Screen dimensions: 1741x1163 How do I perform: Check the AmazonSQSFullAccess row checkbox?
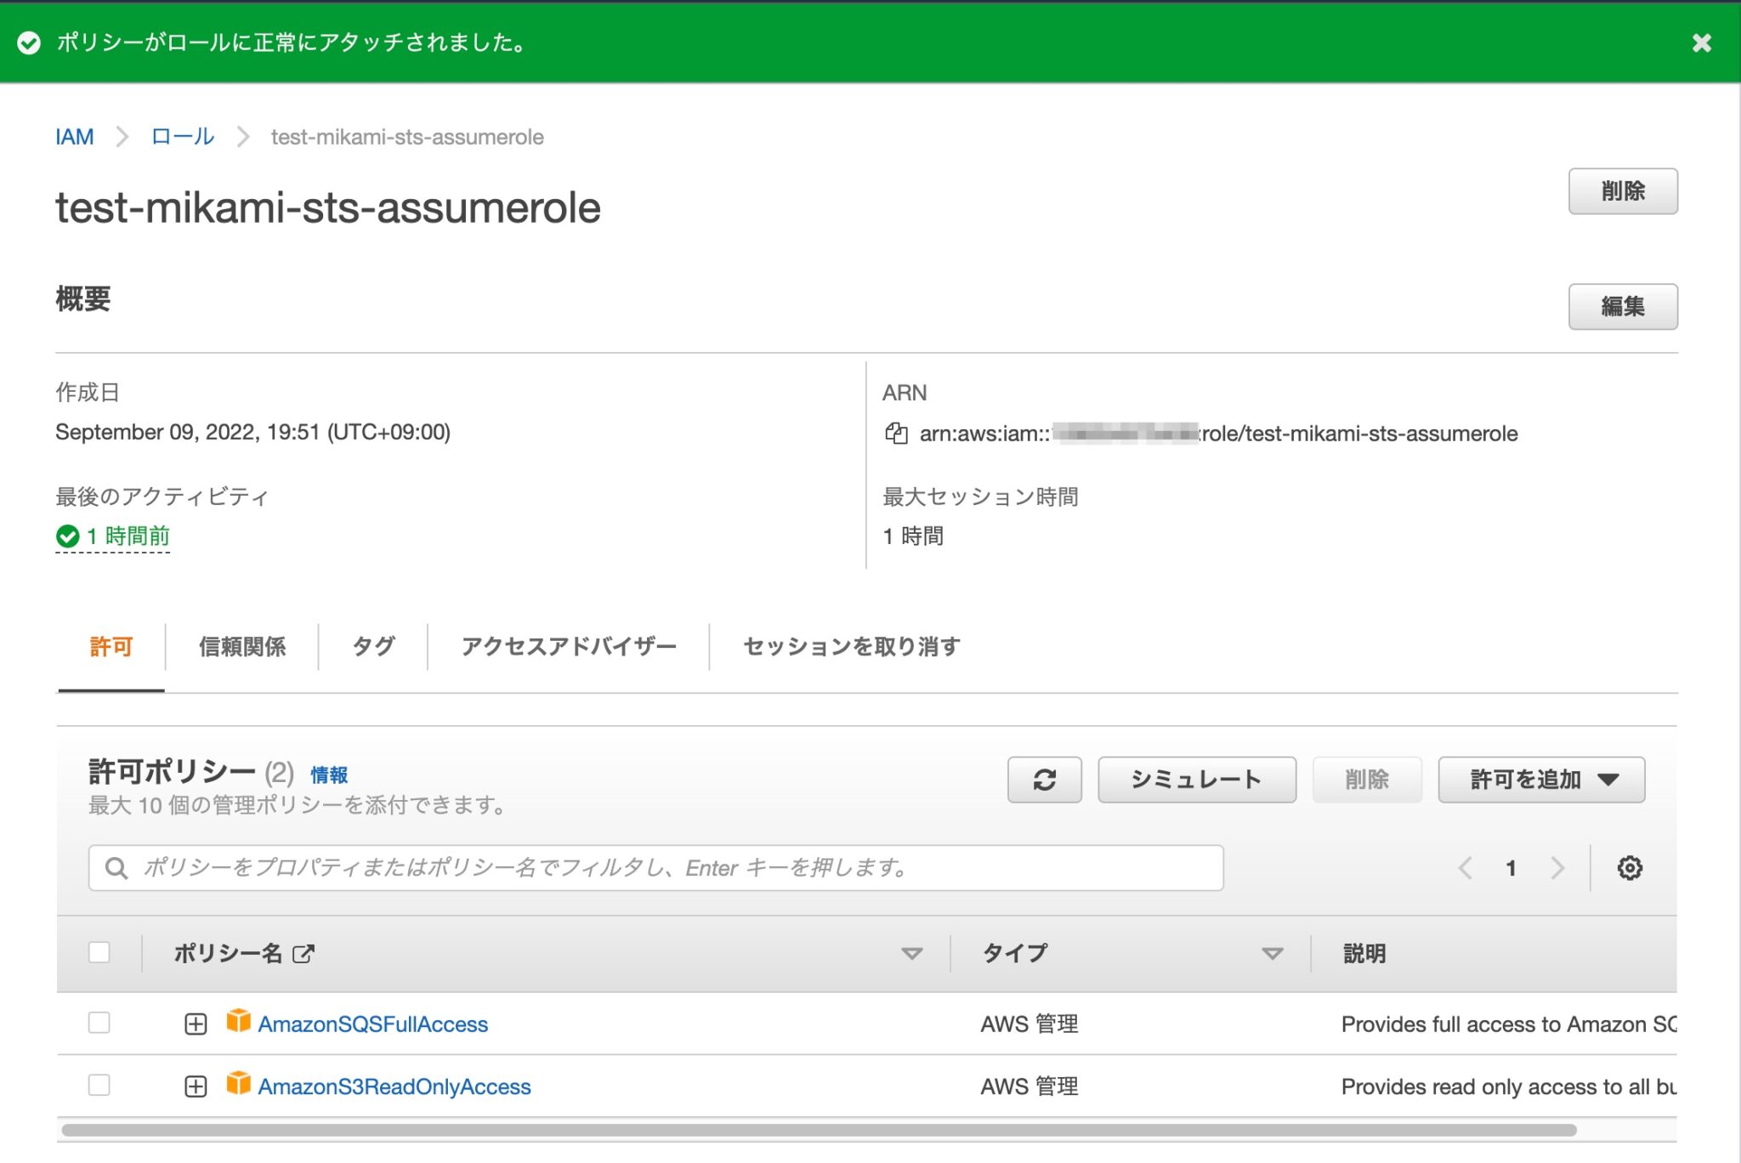pos(99,1024)
